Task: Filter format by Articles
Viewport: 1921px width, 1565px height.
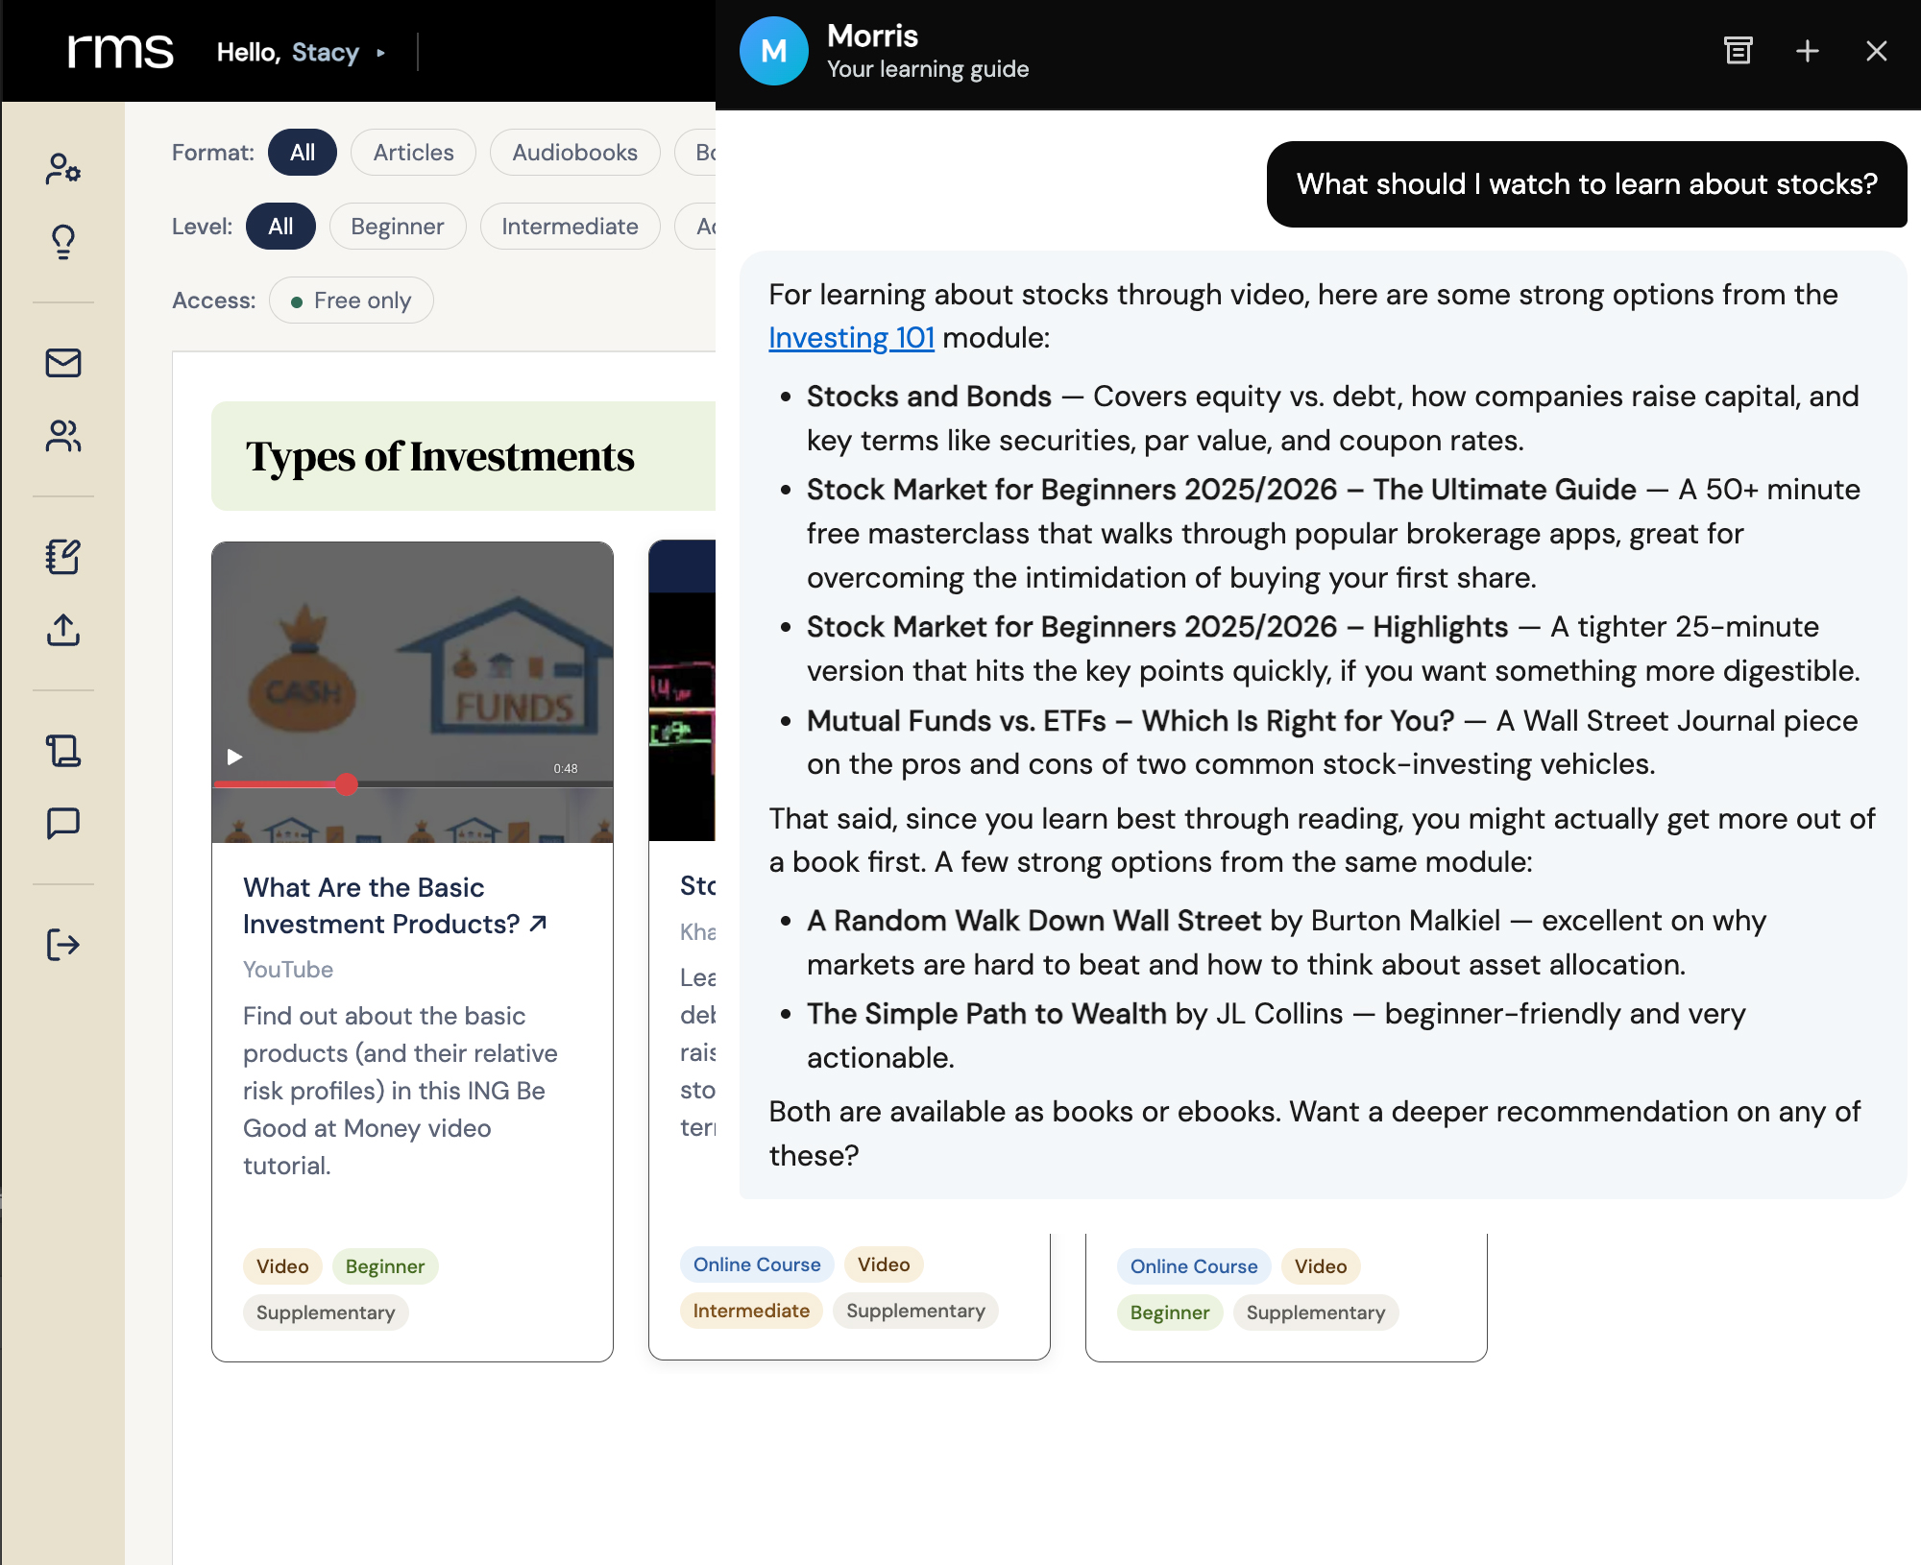Action: (x=413, y=153)
